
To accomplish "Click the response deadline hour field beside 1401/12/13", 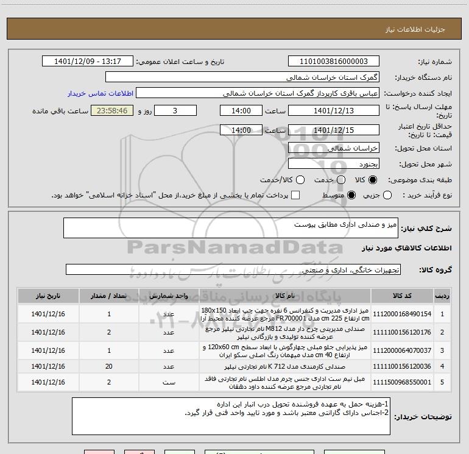I will pos(241,110).
